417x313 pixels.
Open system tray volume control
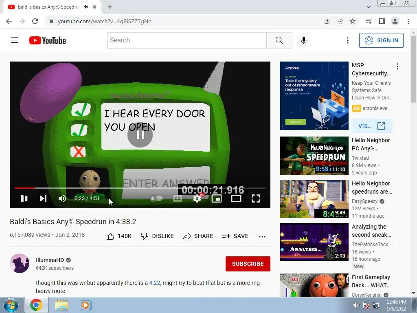pyautogui.click(x=356, y=305)
